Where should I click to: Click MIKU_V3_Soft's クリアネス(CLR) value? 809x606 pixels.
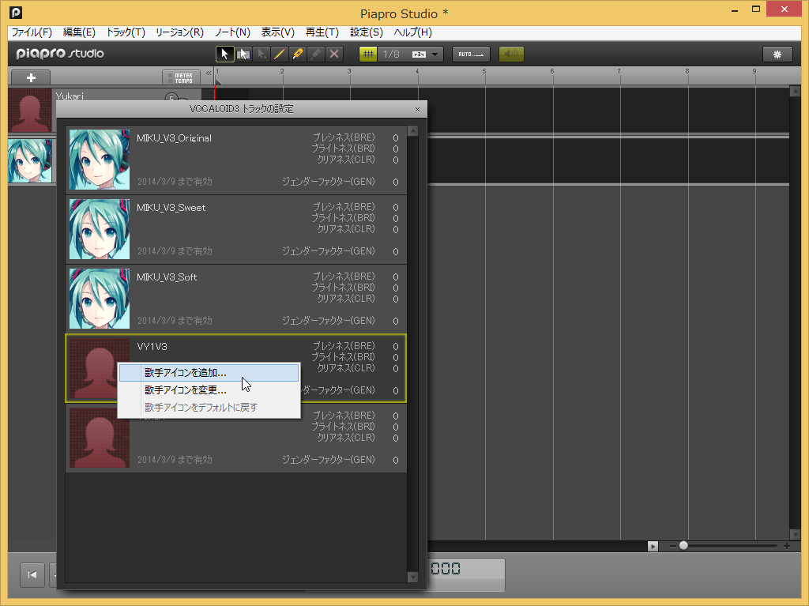point(396,299)
